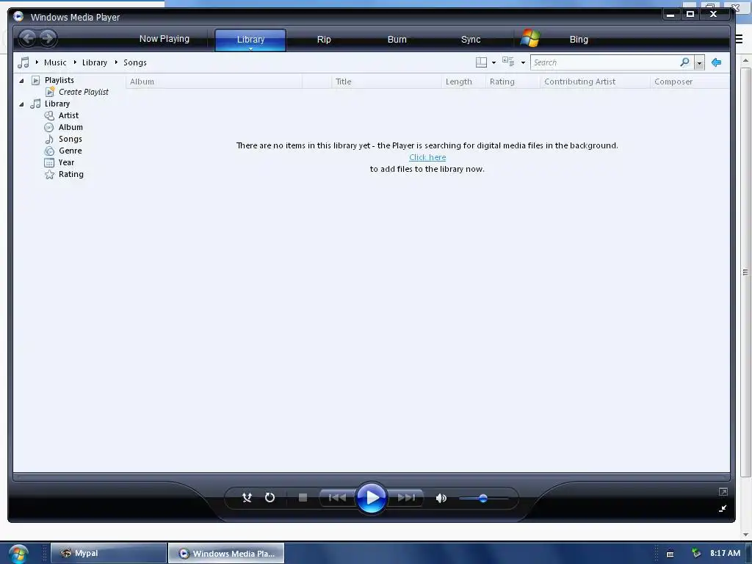The image size is (752, 564).
Task: Switch to the Burn tab
Action: 397,40
